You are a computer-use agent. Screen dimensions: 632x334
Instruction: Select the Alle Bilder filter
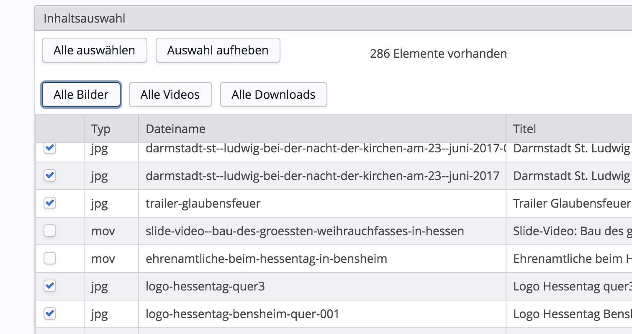tap(81, 95)
